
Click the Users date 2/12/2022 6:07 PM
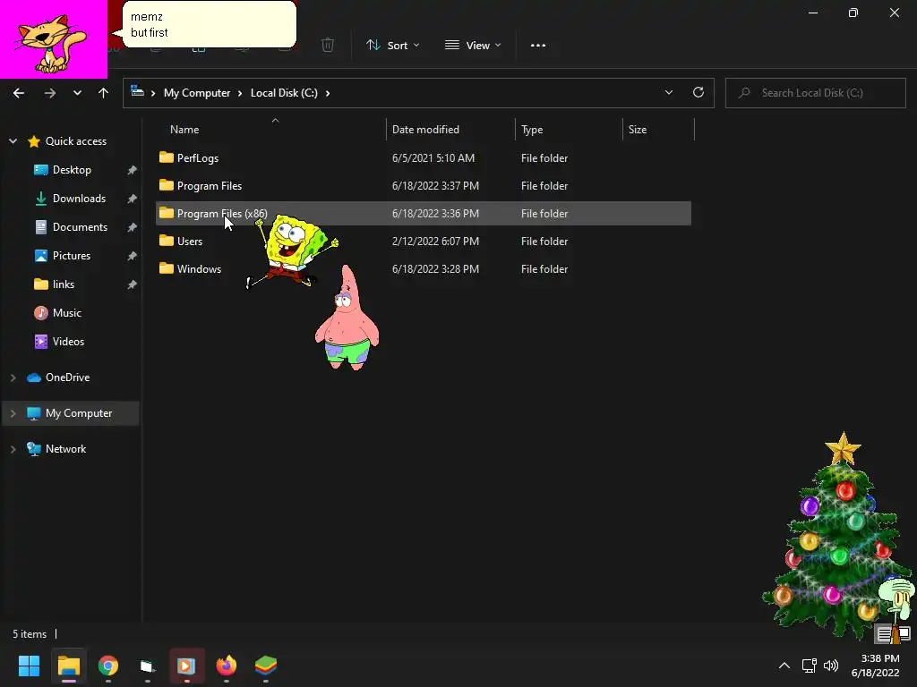(x=436, y=242)
